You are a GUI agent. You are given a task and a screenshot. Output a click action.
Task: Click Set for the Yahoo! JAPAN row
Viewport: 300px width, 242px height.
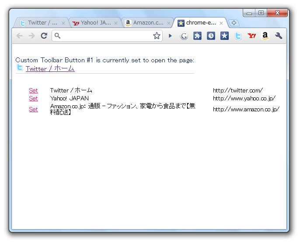pyautogui.click(x=33, y=98)
